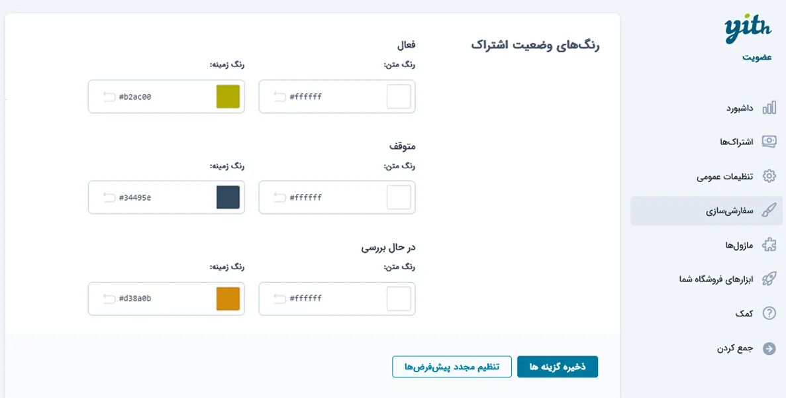Click the سفارشی‌سازی paintbrush icon
786x398 pixels.
[x=769, y=211]
